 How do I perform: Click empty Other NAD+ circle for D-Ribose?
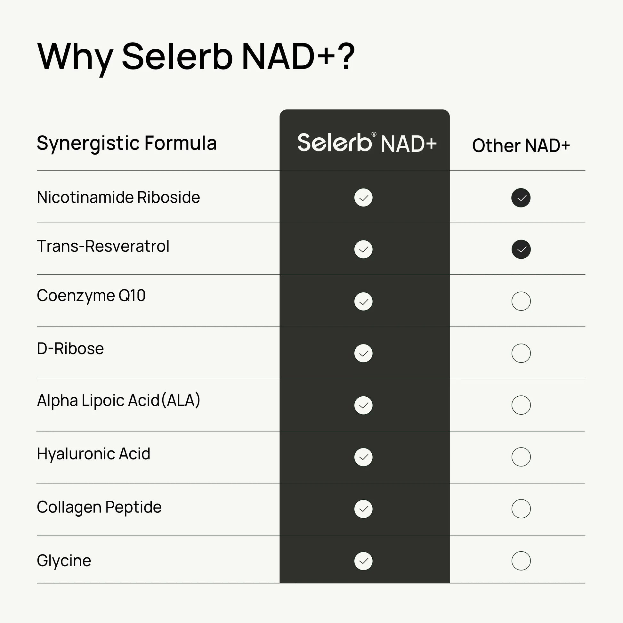point(521,353)
